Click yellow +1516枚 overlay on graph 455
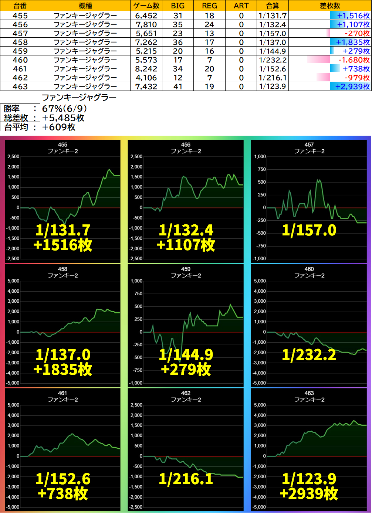372x513 pixels. (63, 245)
